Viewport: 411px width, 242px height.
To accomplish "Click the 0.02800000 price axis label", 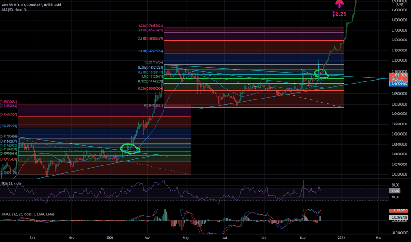I will pos(399,124).
